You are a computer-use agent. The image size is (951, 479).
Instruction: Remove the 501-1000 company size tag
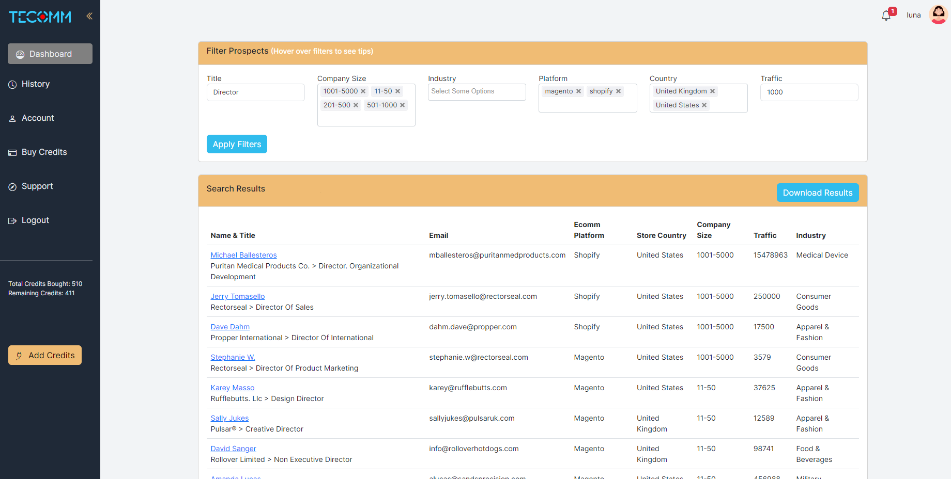(x=402, y=105)
